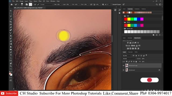Select the Frame tool

(11, 25)
